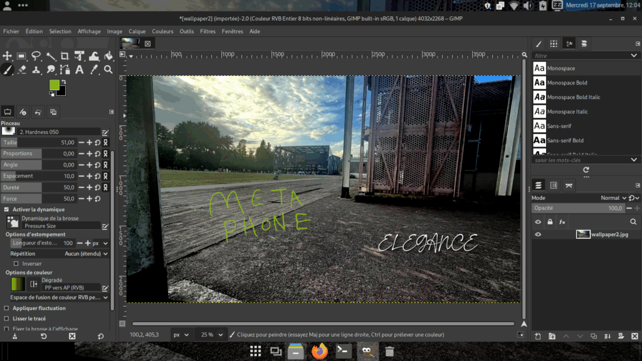Toggle Activer la dynamique checkbox
Screen dimensions: 642x361
click(x=6, y=209)
